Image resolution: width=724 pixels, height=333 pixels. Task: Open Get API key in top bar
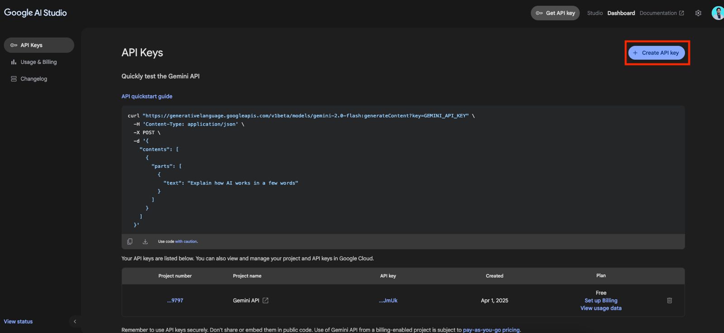(x=555, y=13)
